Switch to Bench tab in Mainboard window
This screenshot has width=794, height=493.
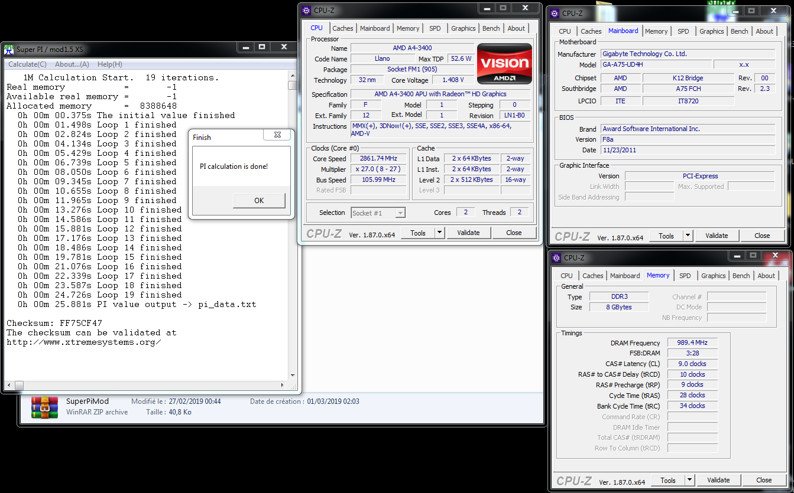coord(740,31)
